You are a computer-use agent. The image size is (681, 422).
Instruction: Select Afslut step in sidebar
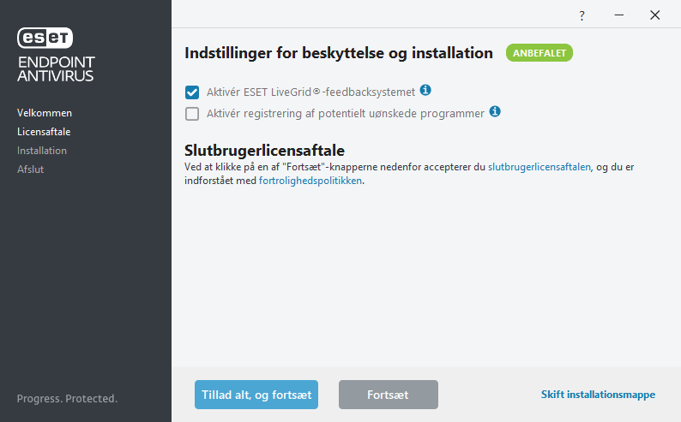(x=31, y=169)
